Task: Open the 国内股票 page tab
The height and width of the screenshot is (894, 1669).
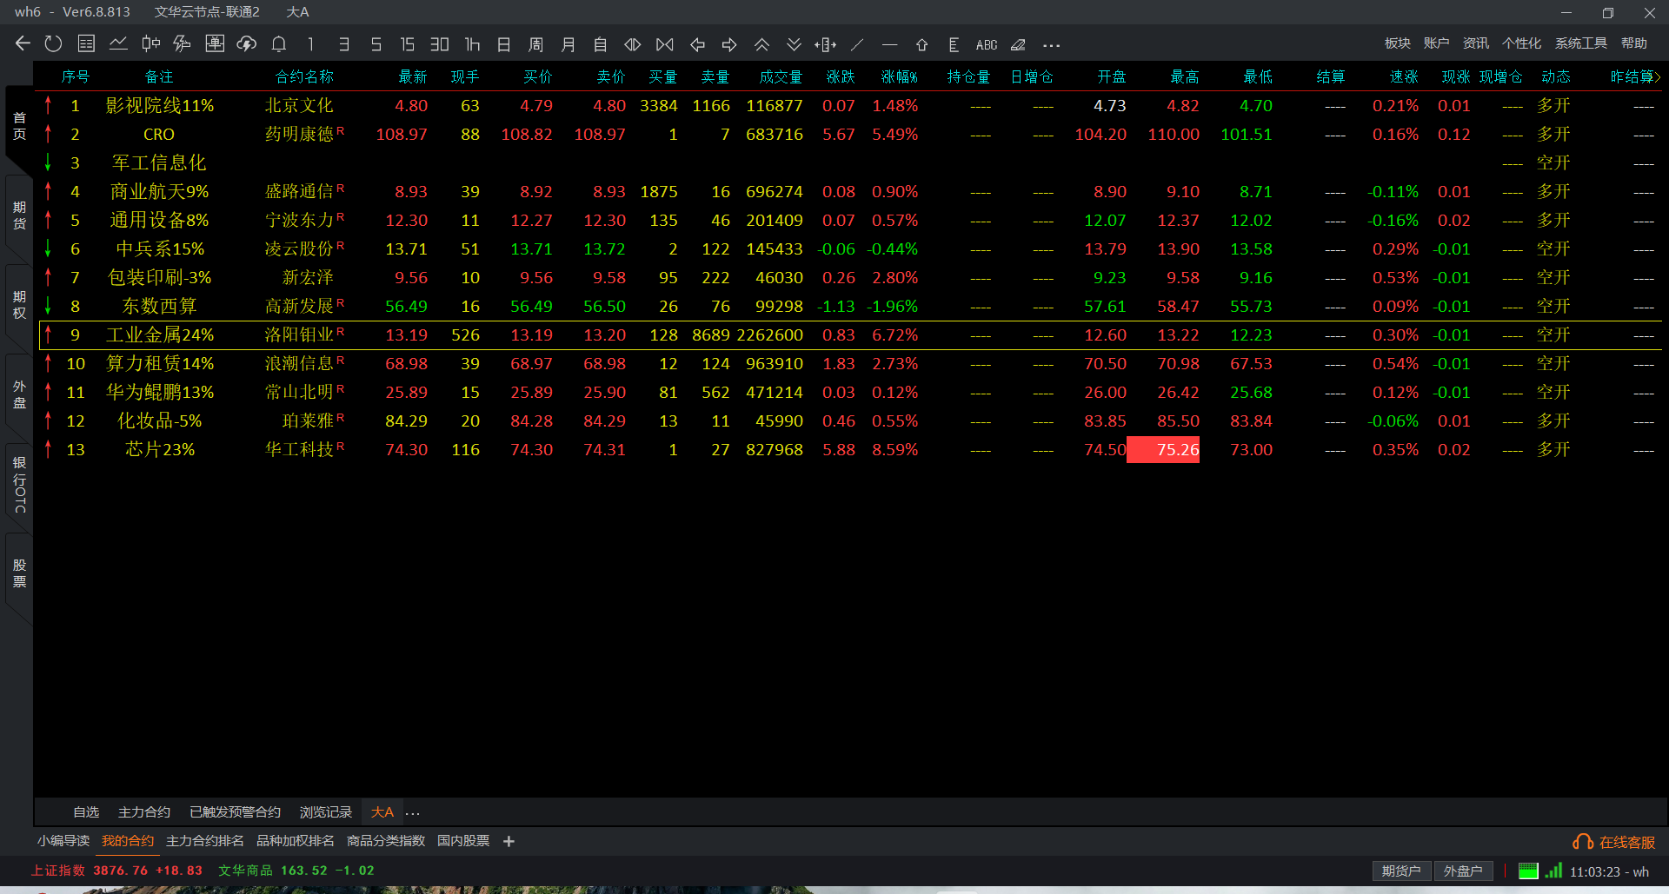Action: [x=463, y=841]
